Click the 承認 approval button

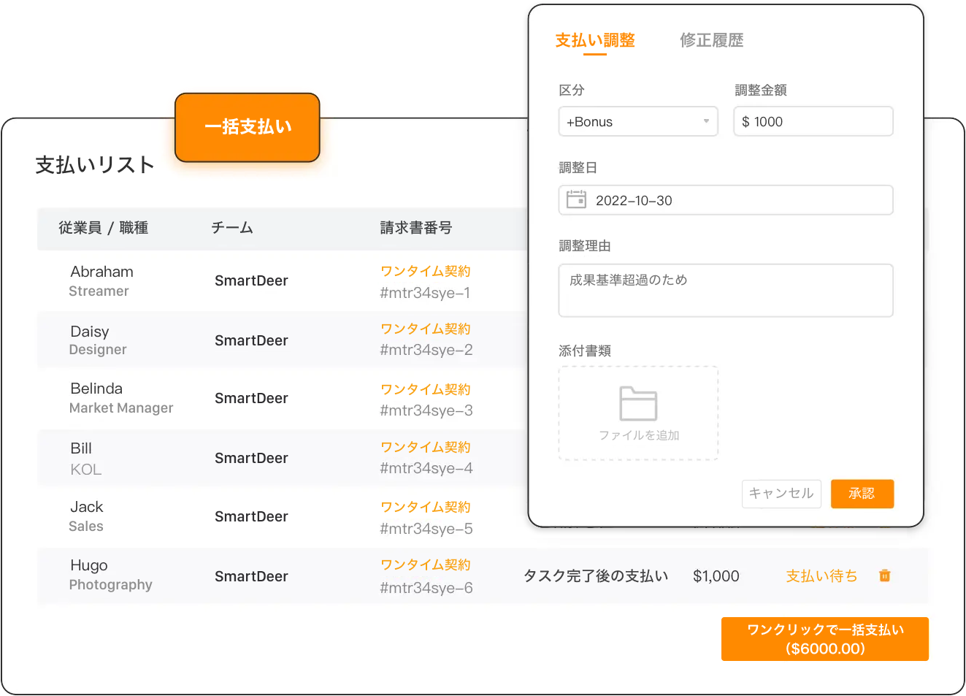pyautogui.click(x=862, y=494)
